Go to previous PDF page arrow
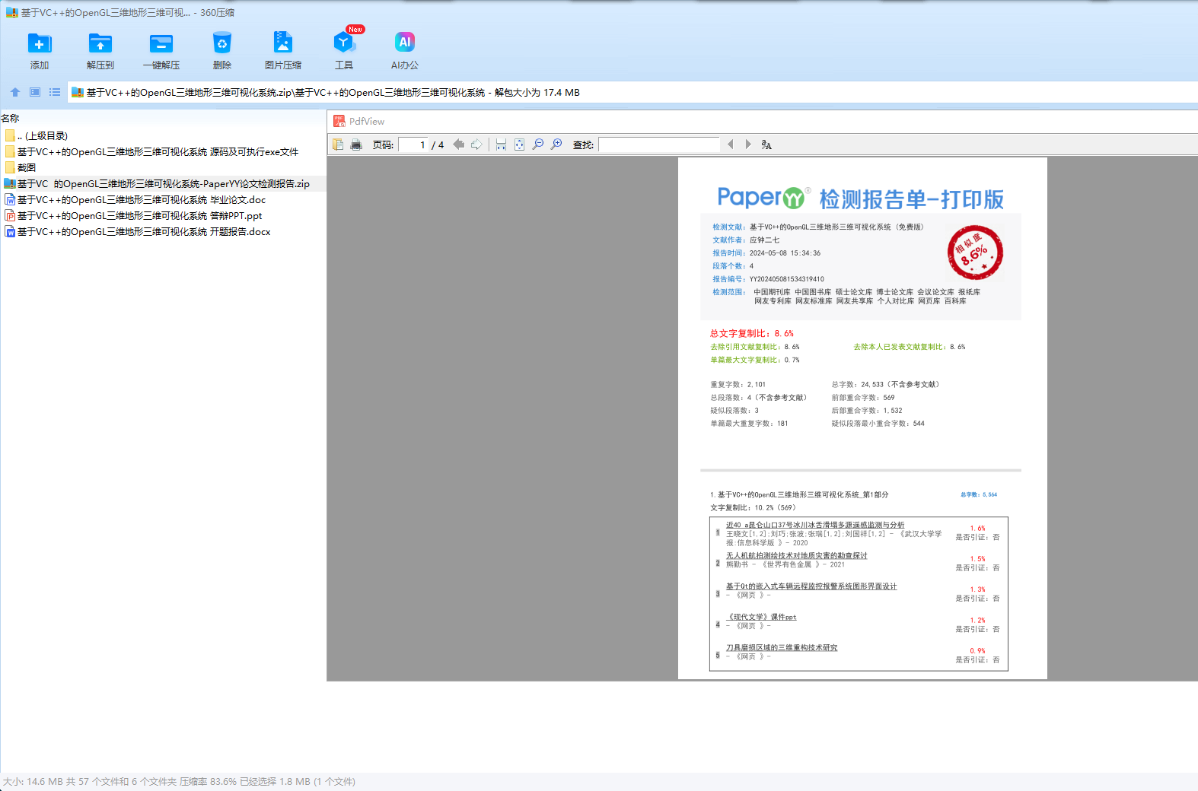The width and height of the screenshot is (1198, 791). coord(458,145)
